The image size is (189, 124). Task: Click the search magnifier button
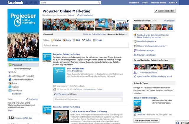click(99, 3)
